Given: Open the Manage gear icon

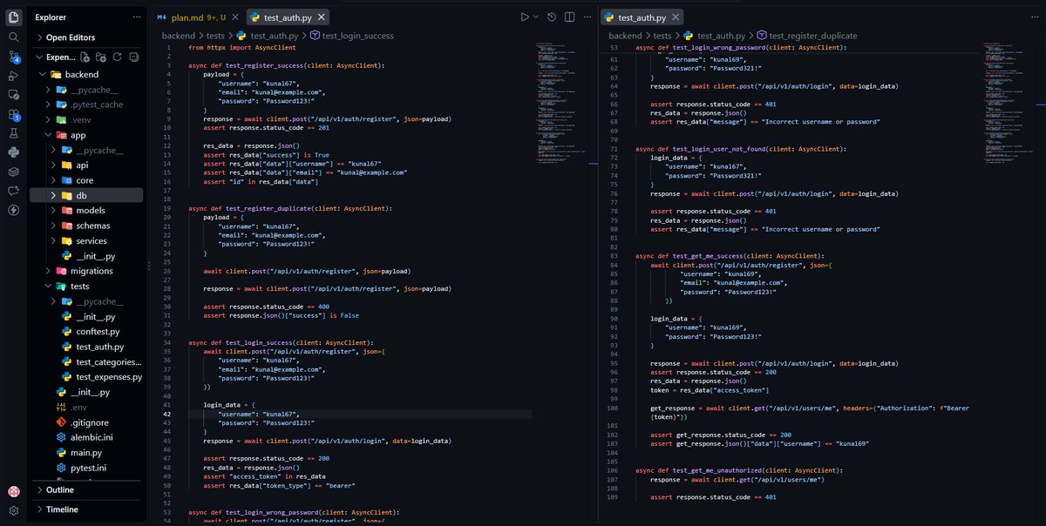Looking at the screenshot, I should click(x=13, y=511).
